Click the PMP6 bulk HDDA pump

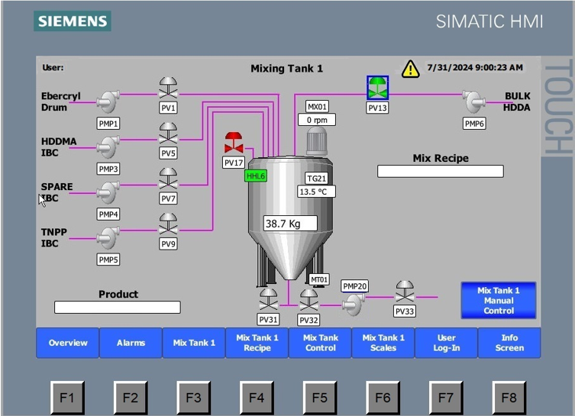[474, 101]
